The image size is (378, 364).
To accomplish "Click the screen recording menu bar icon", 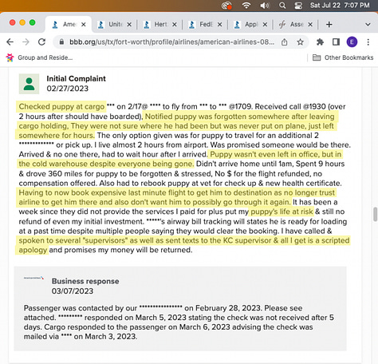I will click(226, 6).
